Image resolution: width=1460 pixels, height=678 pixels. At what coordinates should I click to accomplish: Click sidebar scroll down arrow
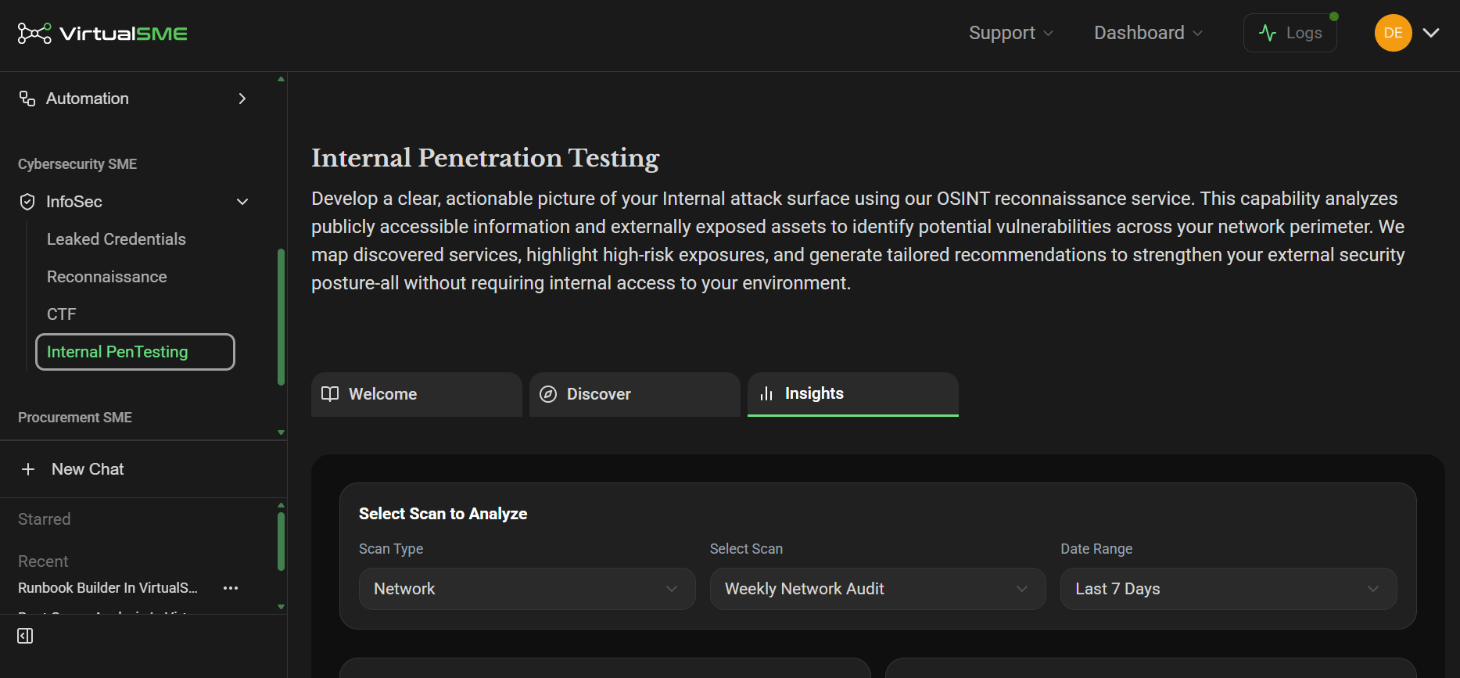point(281,432)
